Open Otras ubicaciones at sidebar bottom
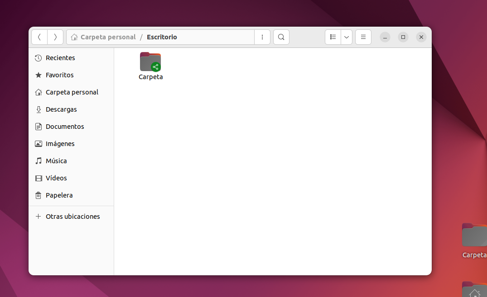Screen dimensions: 487x297 pos(72,217)
